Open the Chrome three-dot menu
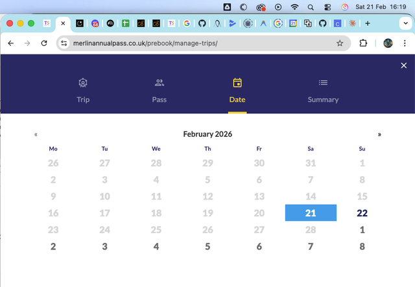The width and height of the screenshot is (415, 287). [x=405, y=43]
